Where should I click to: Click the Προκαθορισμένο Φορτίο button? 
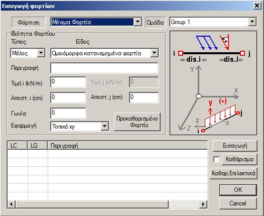point(137,122)
